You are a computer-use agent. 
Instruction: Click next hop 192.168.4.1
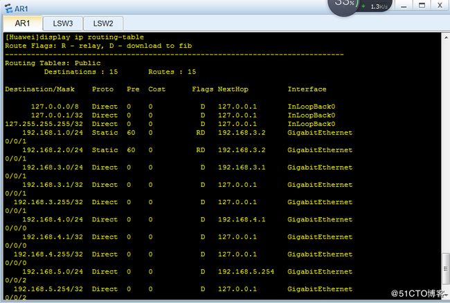click(x=242, y=219)
